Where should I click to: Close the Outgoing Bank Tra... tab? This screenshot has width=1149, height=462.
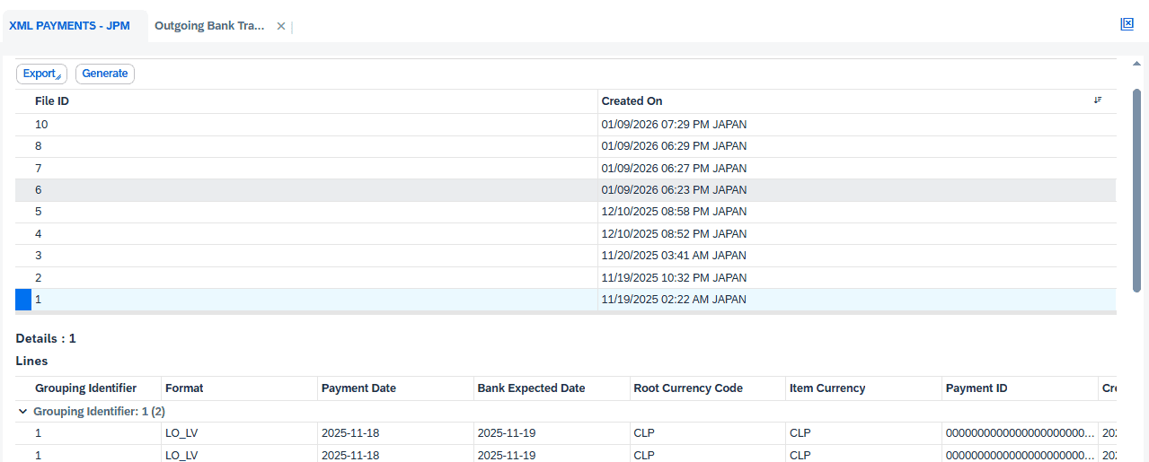click(x=281, y=26)
